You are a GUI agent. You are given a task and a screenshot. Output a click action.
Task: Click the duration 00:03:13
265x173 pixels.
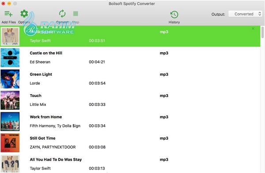click(x=97, y=169)
